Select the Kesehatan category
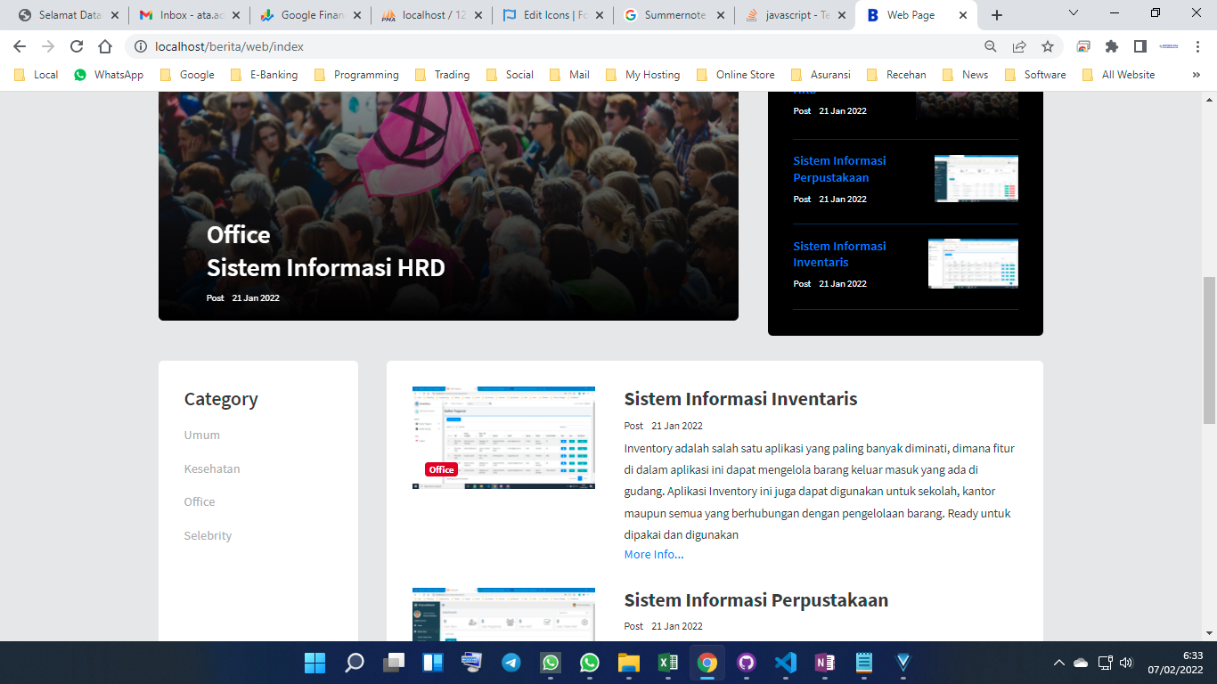Screen dimensions: 1217x684 click(x=212, y=468)
